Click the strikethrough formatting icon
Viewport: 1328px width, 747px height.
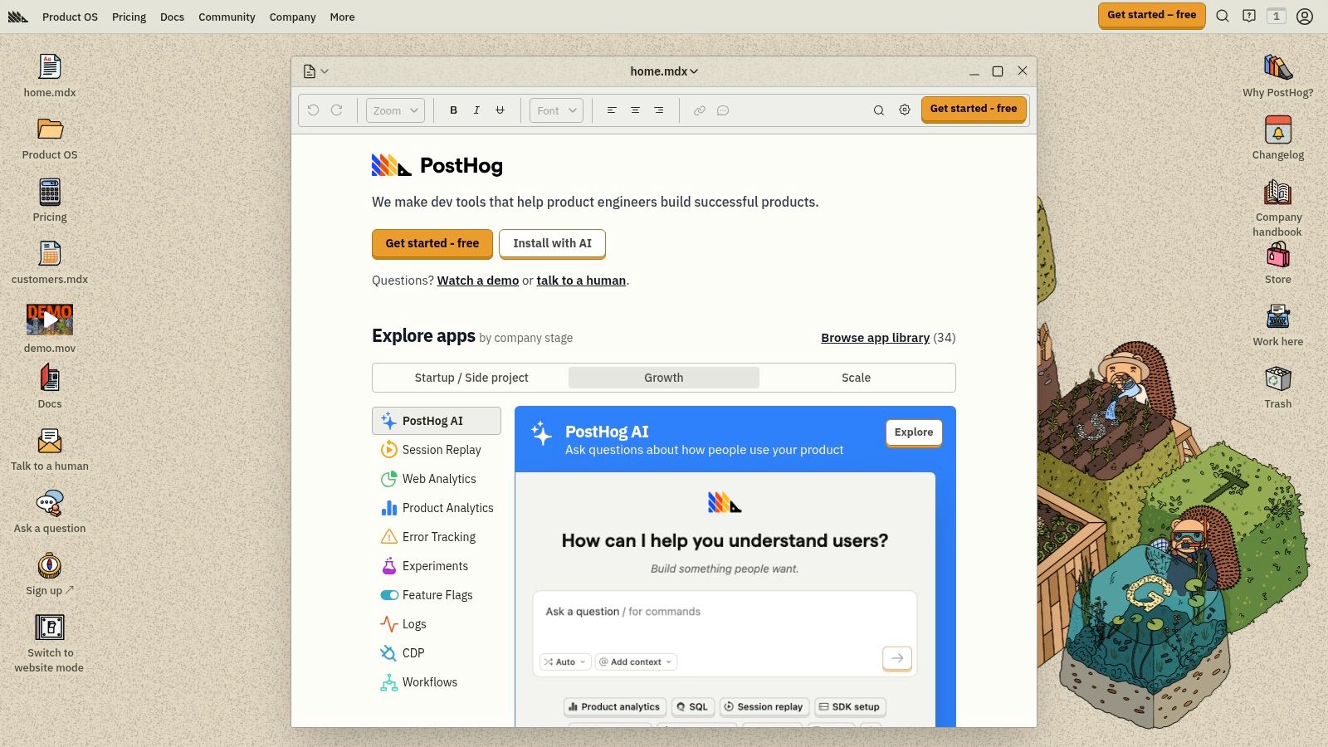tap(500, 110)
